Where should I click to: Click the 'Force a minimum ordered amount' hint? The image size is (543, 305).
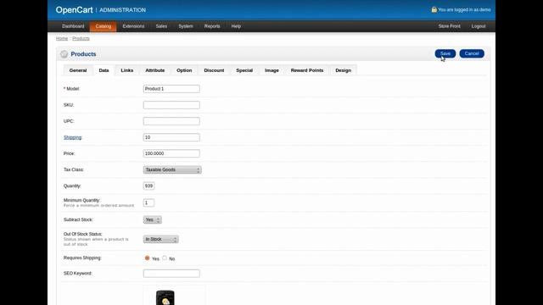click(x=98, y=205)
